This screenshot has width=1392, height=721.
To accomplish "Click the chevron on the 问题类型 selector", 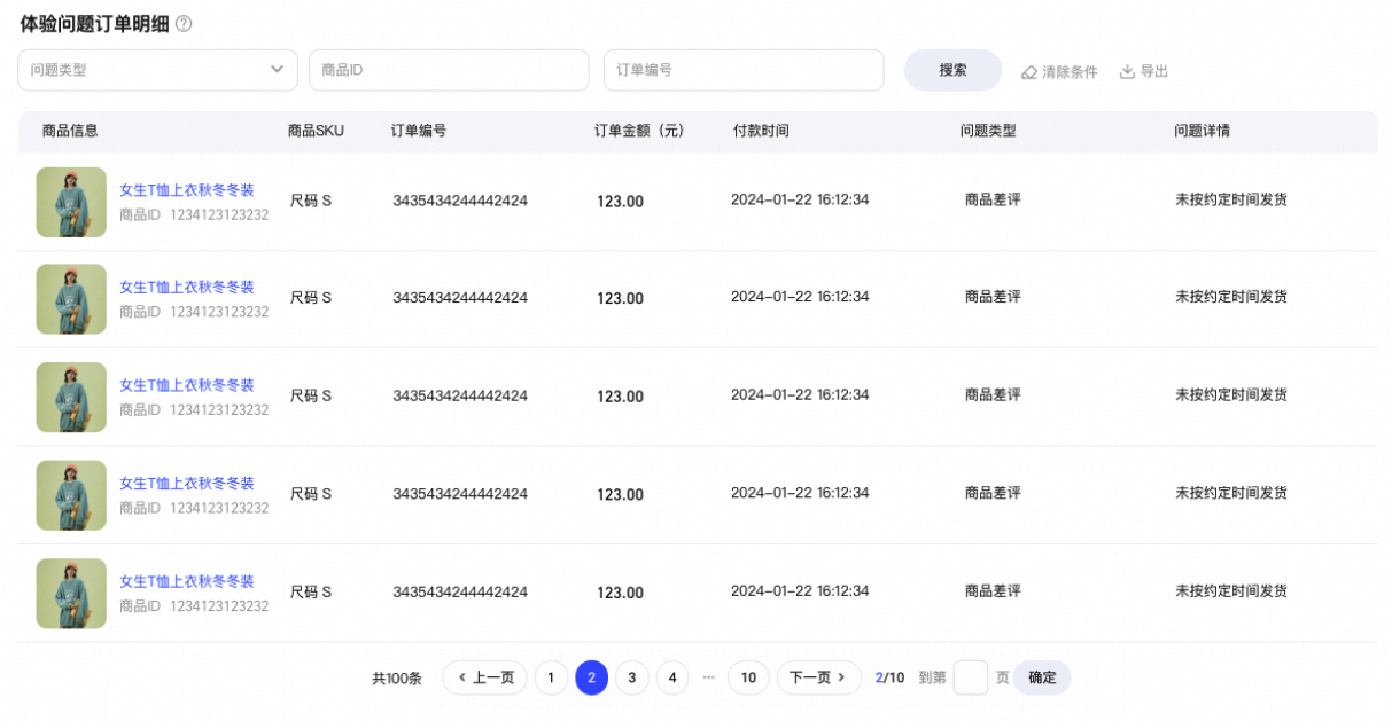I will coord(278,69).
